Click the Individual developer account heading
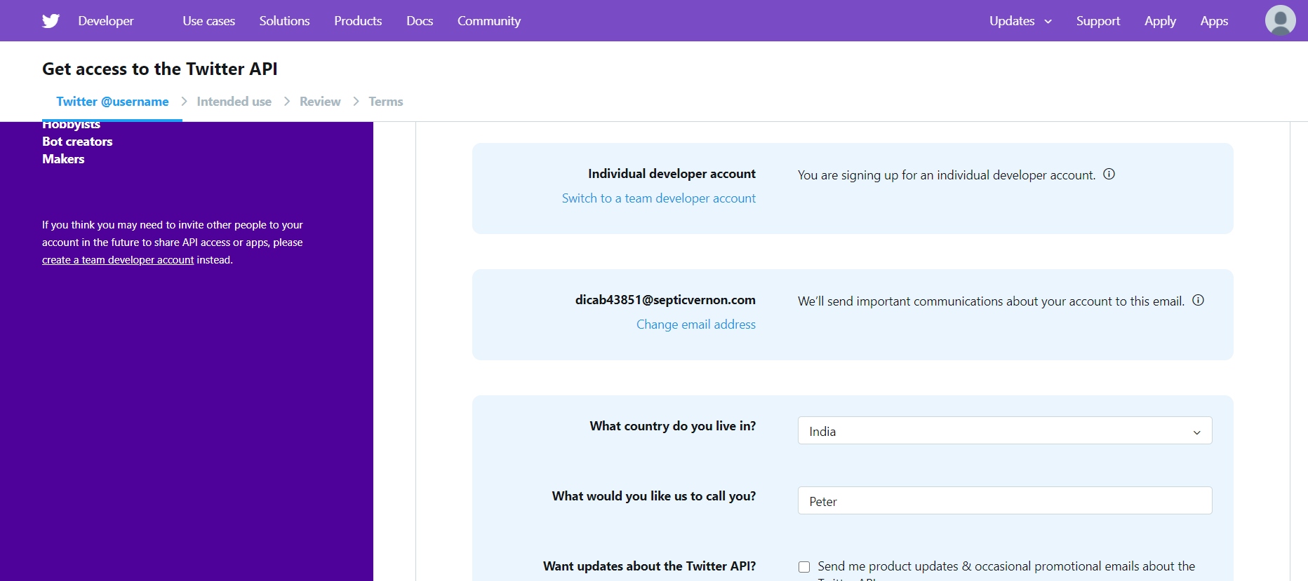Image resolution: width=1308 pixels, height=581 pixels. 672,174
